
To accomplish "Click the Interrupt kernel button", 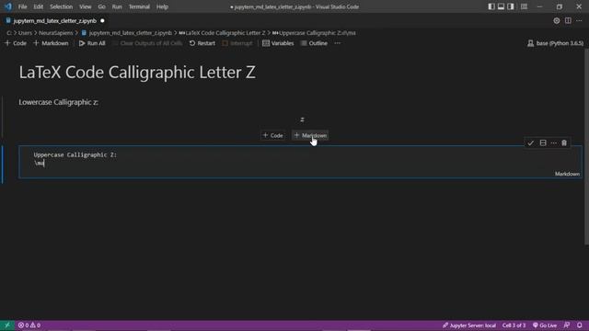I will point(237,43).
